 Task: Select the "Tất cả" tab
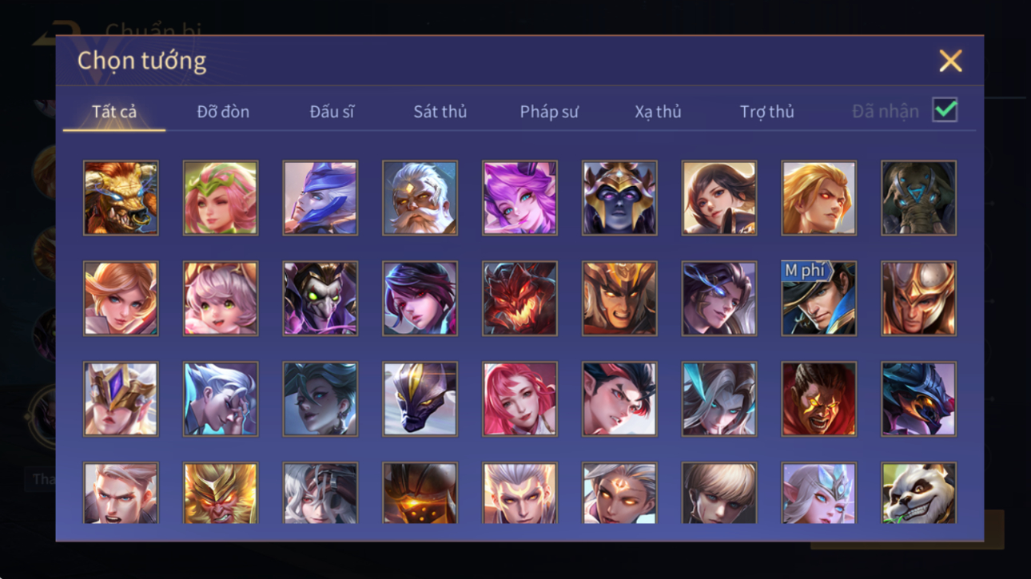pos(114,112)
